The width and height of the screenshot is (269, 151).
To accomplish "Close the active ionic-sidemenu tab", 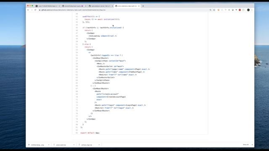I will tap(139, 6).
